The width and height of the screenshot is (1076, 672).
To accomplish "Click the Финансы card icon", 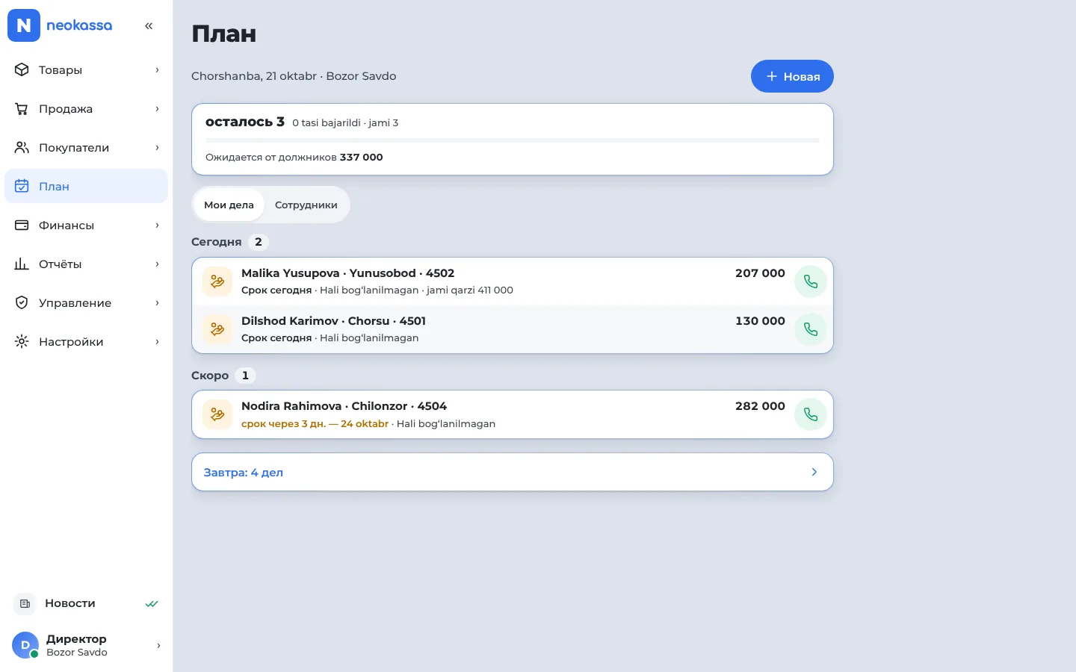I will point(22,225).
